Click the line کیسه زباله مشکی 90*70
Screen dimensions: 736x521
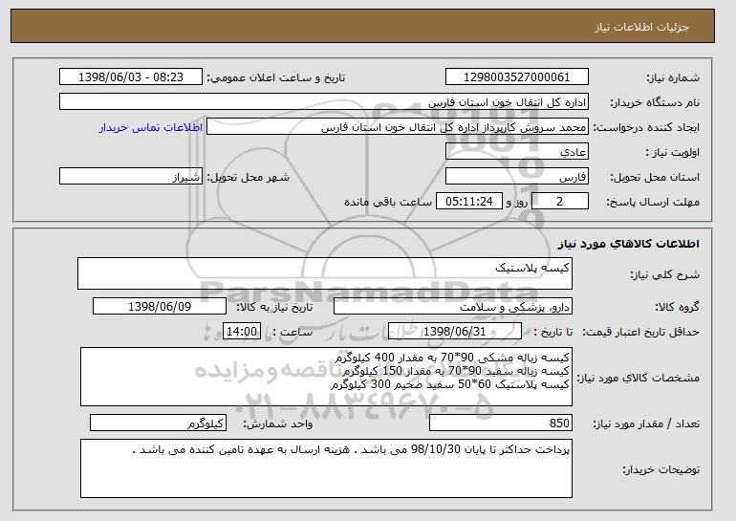(x=452, y=358)
